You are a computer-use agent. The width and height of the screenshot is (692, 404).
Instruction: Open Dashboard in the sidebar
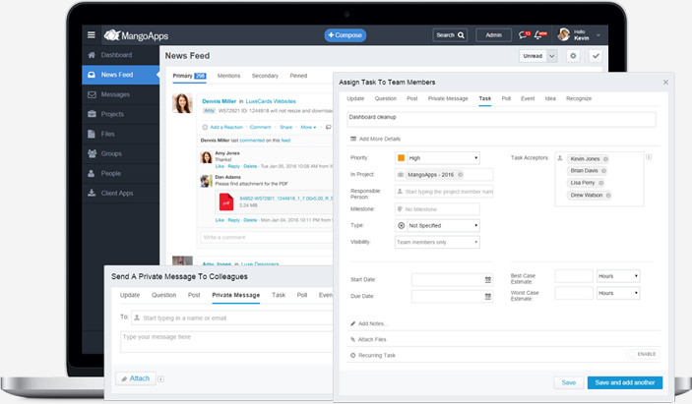pos(120,55)
